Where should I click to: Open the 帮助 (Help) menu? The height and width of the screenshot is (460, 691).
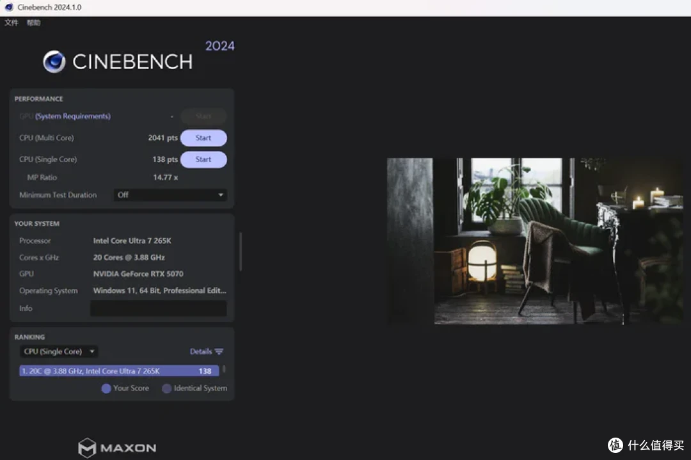pyautogui.click(x=33, y=22)
